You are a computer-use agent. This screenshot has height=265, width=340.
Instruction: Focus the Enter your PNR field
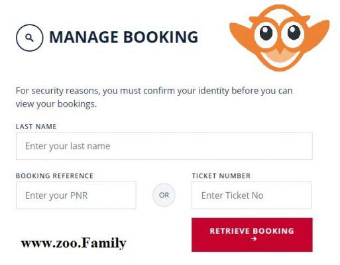coord(76,195)
